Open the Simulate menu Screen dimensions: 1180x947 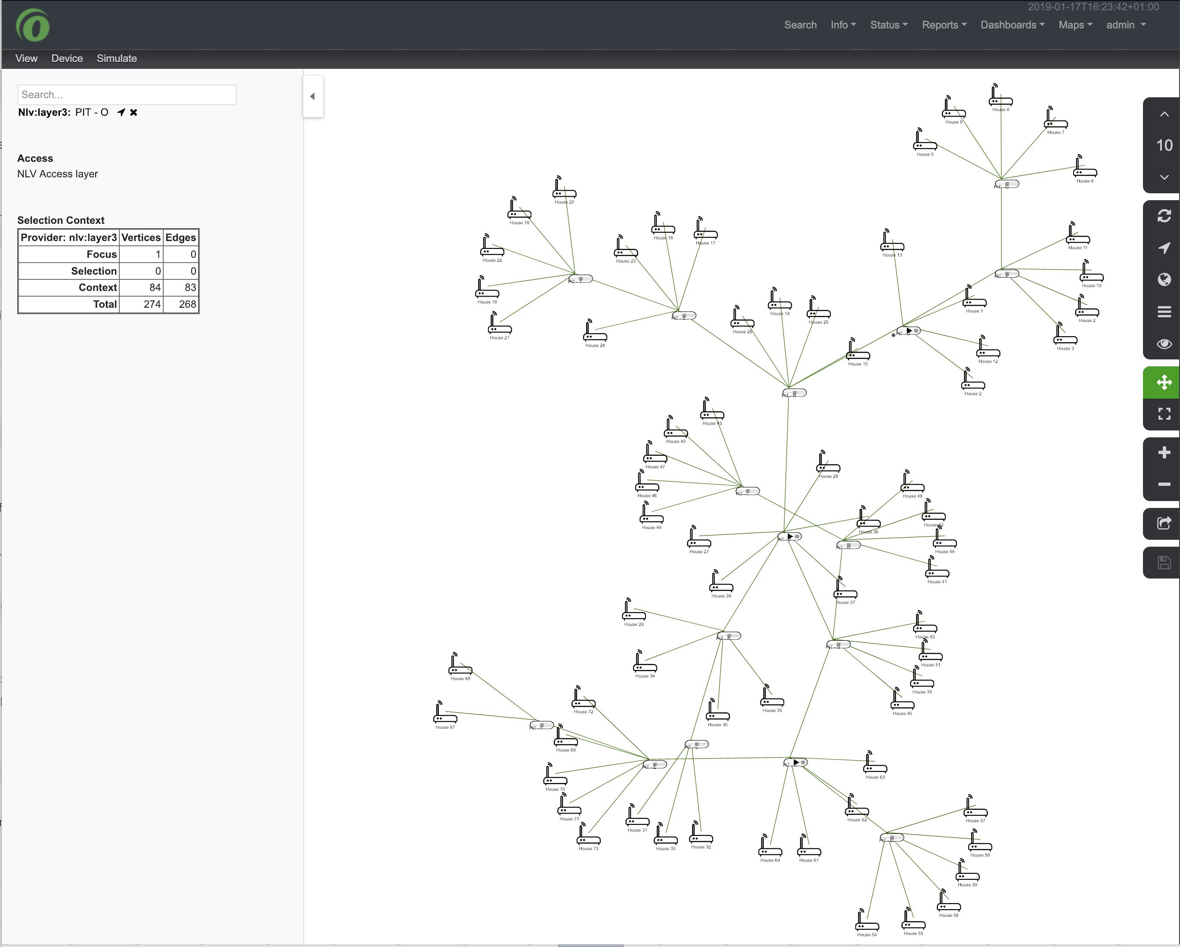(x=117, y=59)
